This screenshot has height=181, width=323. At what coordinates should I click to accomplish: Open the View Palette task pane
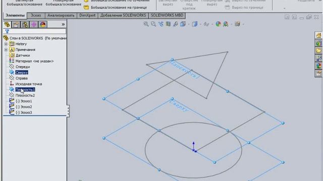point(318,58)
